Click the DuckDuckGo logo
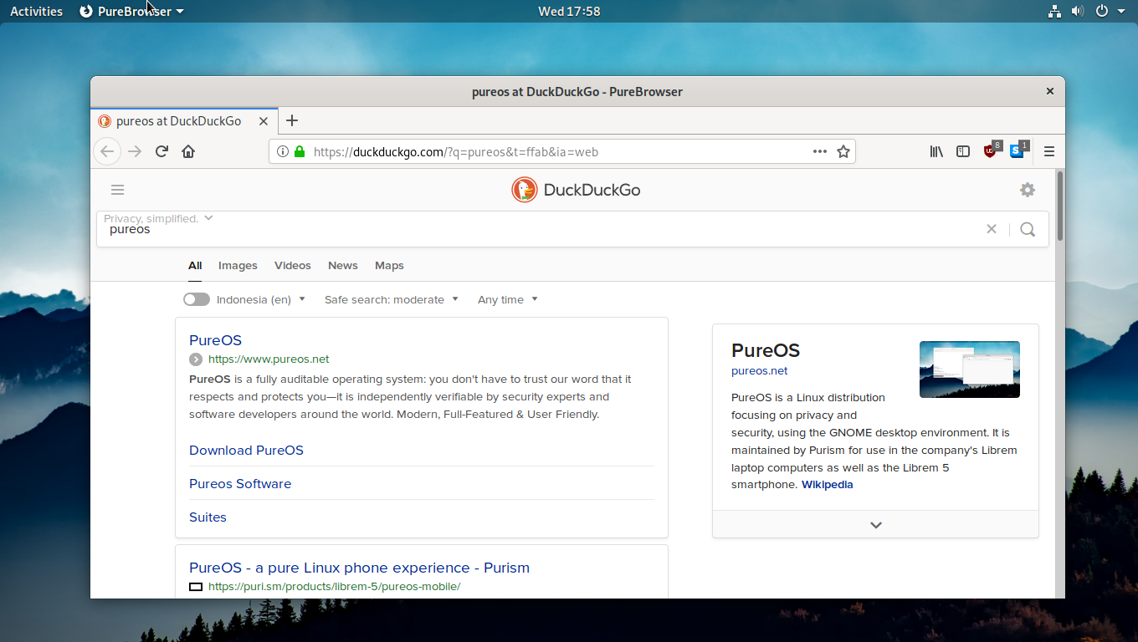 576,190
